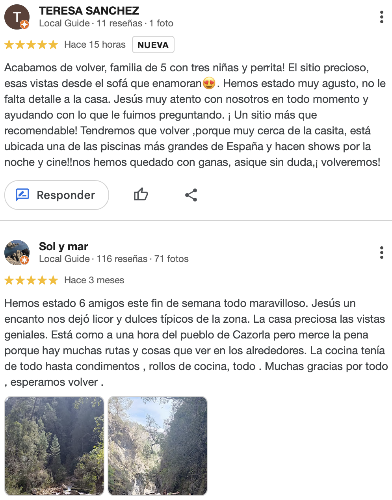Click Teresa's five-star rating

point(31,45)
